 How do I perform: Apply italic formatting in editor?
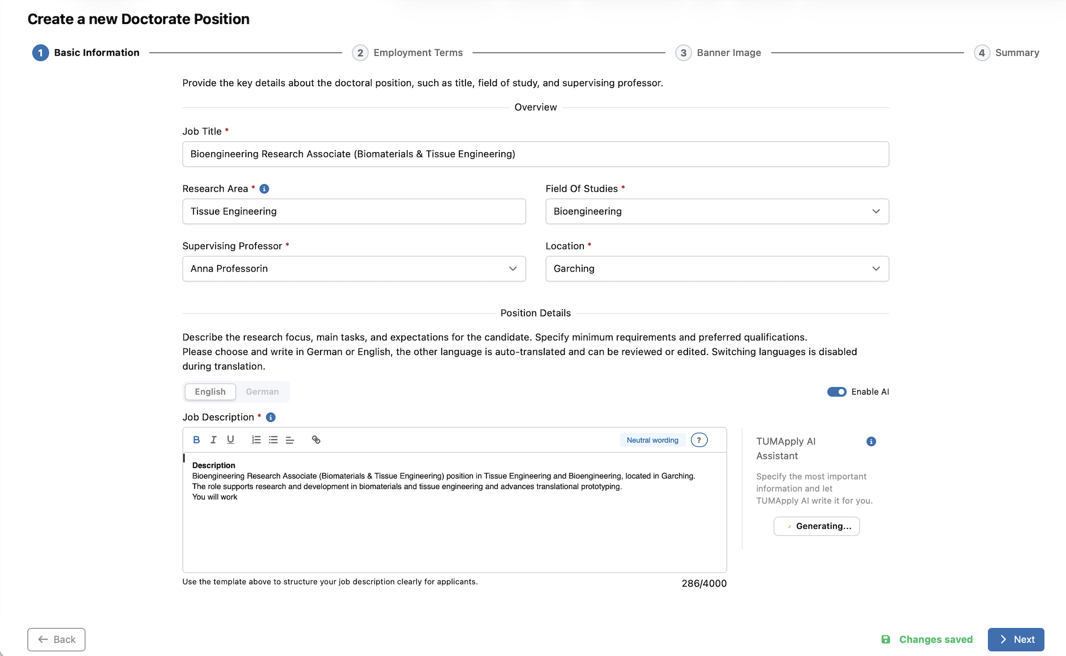coord(213,440)
